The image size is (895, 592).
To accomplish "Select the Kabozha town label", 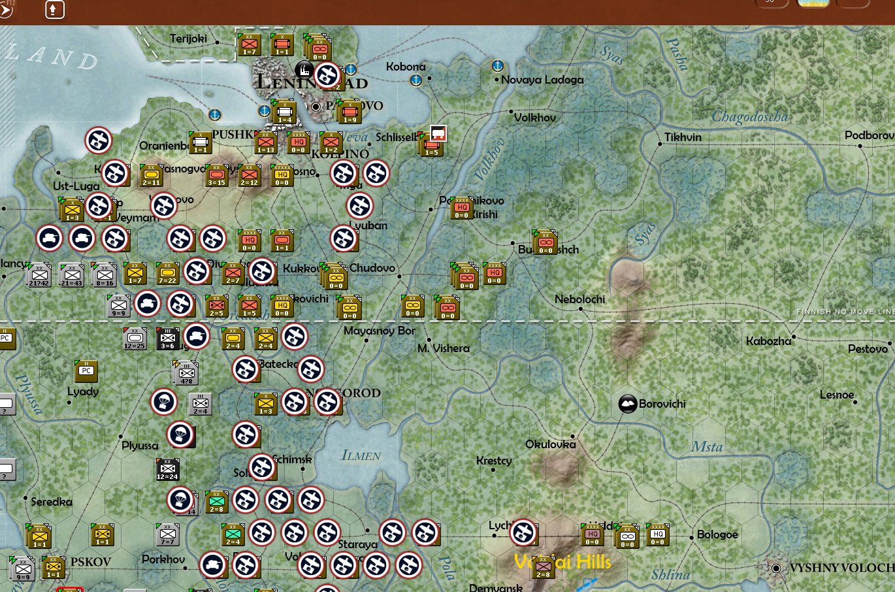I will point(768,341).
